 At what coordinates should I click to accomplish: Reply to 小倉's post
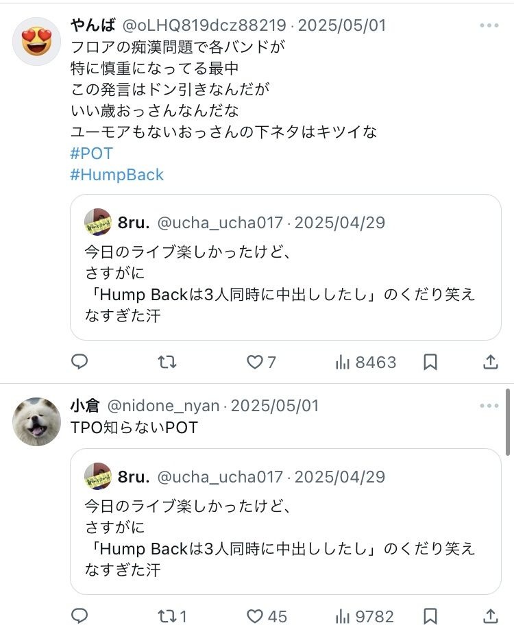[79, 616]
